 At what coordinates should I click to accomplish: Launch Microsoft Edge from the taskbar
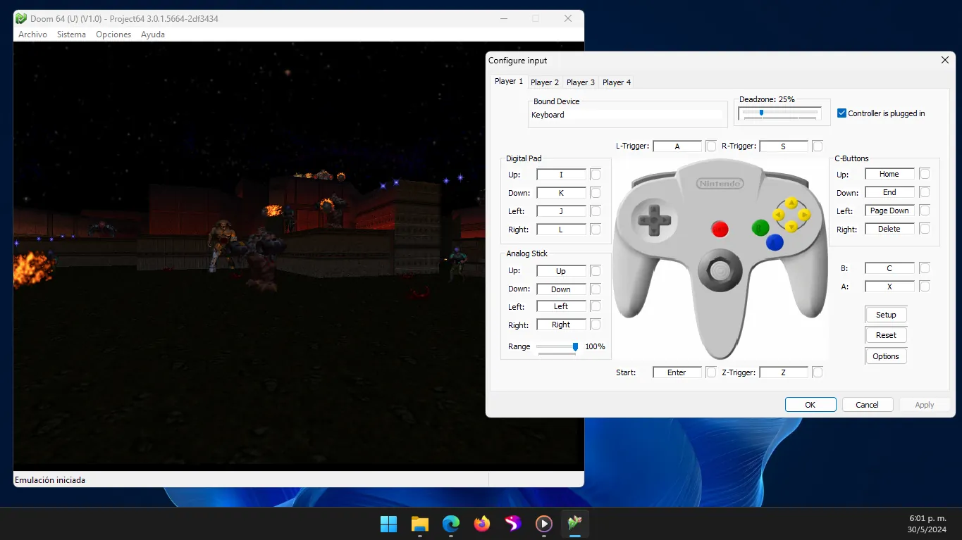pyautogui.click(x=451, y=524)
